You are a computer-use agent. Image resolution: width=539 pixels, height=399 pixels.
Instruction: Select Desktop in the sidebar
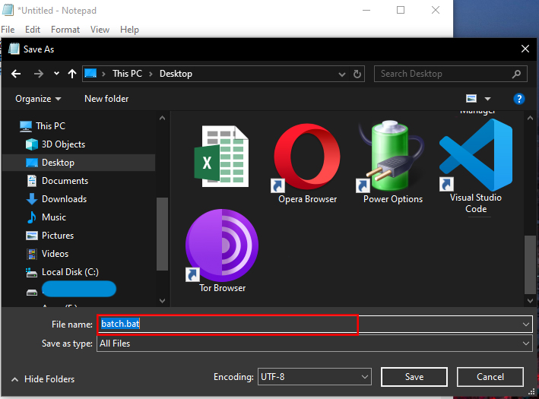(58, 163)
